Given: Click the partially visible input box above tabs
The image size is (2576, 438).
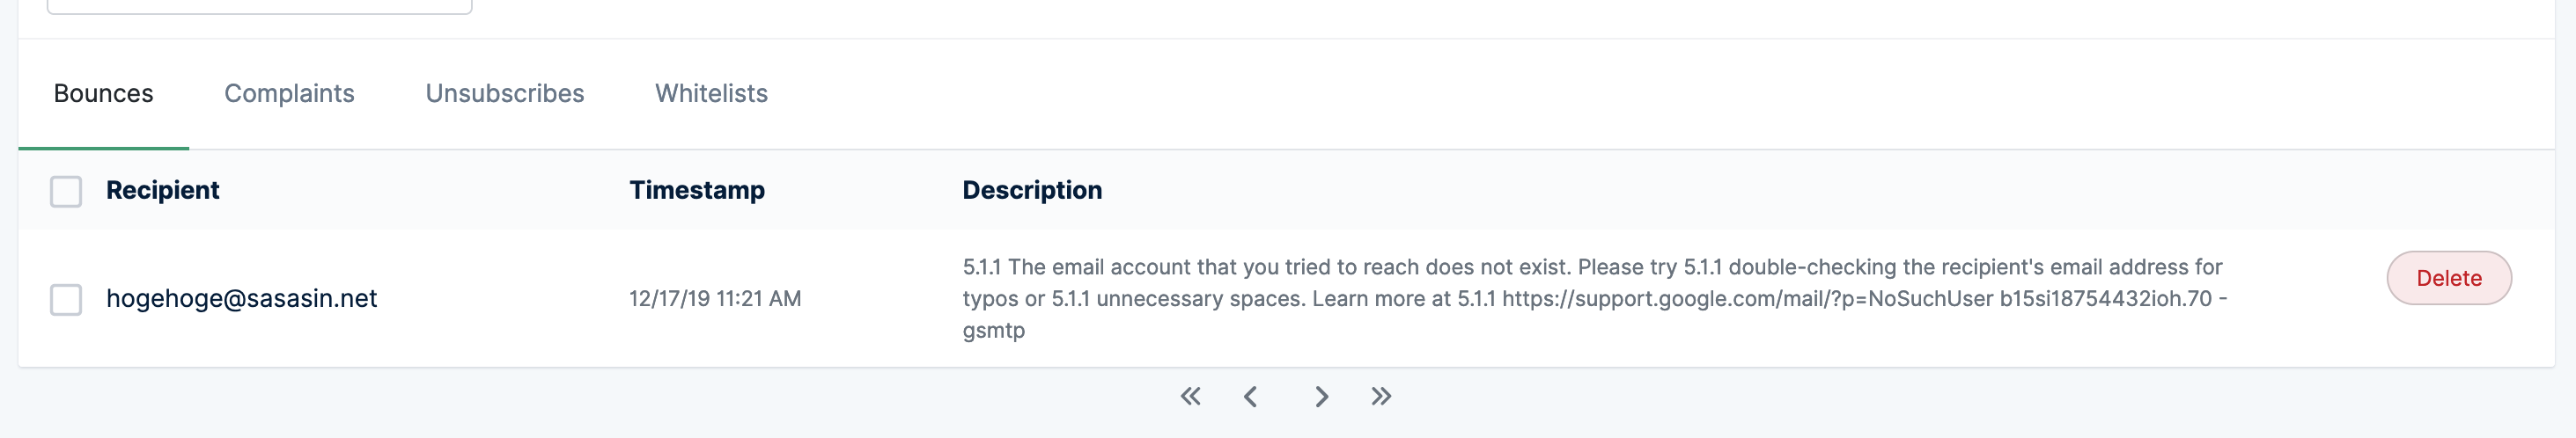Looking at the screenshot, I should [259, 6].
